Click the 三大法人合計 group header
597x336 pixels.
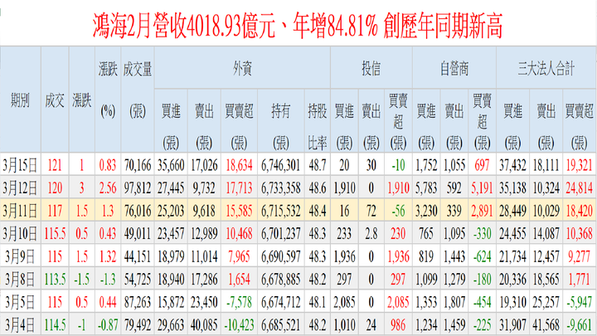click(546, 69)
